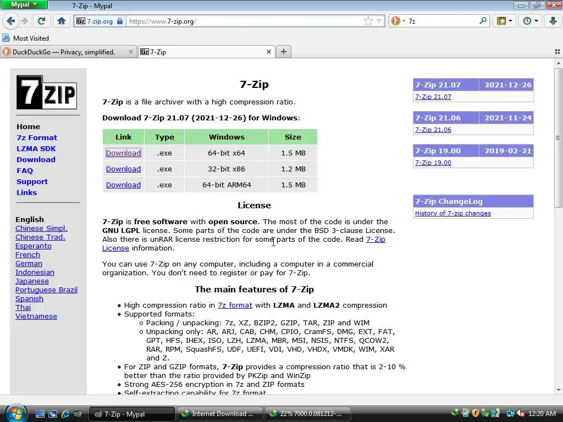Screen dimensions: 563x422
Task: Click in the address bar URL field
Action: tap(244, 21)
